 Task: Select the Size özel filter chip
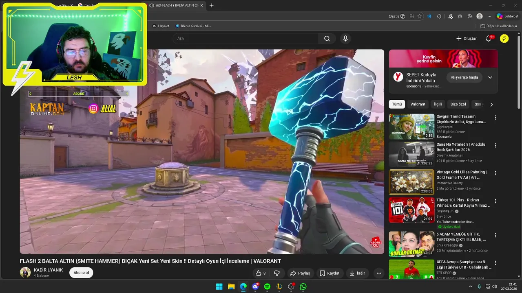(x=458, y=104)
